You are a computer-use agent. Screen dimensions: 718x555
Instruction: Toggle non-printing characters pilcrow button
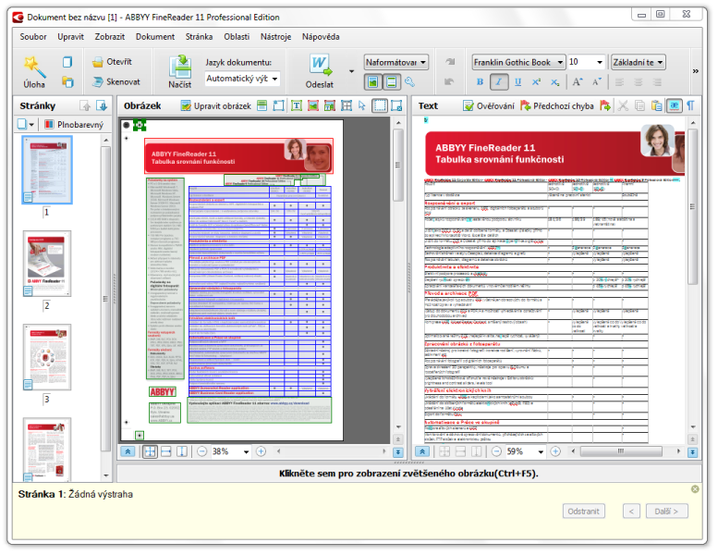coord(690,106)
